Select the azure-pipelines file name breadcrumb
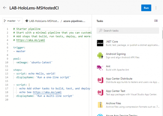This screenshot has width=163, height=116. point(74,21)
